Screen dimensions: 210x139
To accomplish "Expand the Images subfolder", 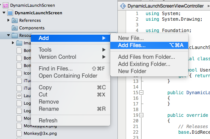I will click(x=13, y=43).
